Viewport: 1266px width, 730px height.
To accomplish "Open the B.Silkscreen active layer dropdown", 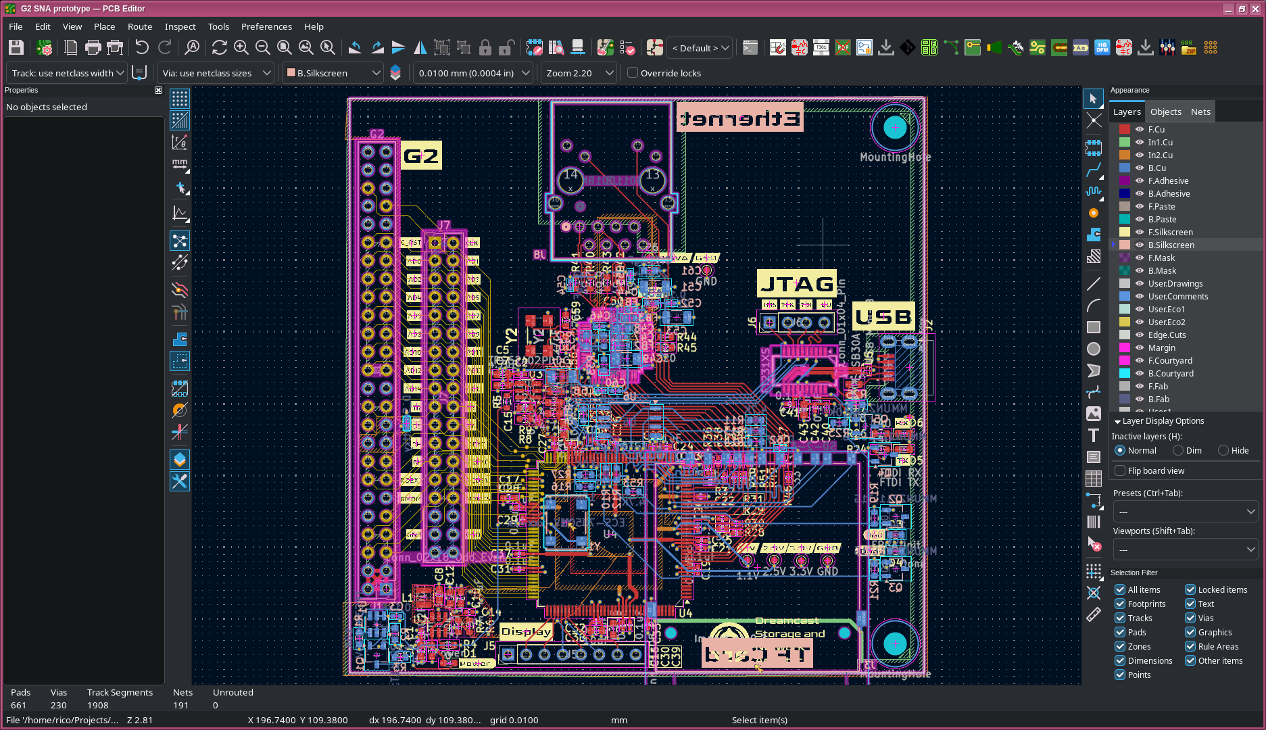I will tap(333, 73).
